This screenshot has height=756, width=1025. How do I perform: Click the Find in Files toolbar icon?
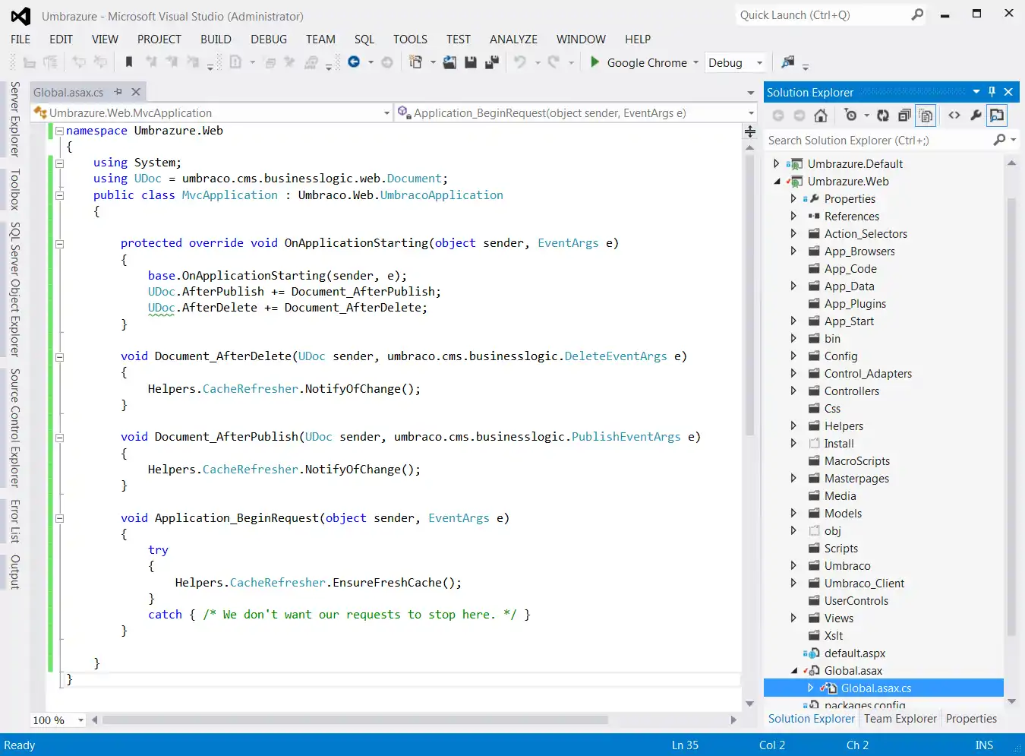[788, 62]
